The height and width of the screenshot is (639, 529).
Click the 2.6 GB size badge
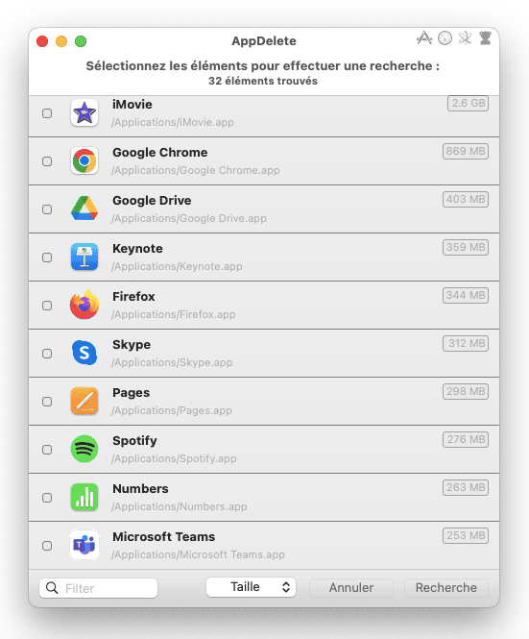[468, 103]
